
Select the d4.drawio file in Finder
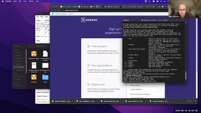pyautogui.click(x=34, y=78)
